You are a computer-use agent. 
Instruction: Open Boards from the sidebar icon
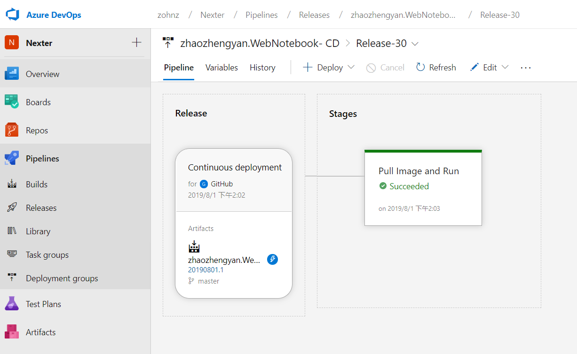click(x=12, y=102)
